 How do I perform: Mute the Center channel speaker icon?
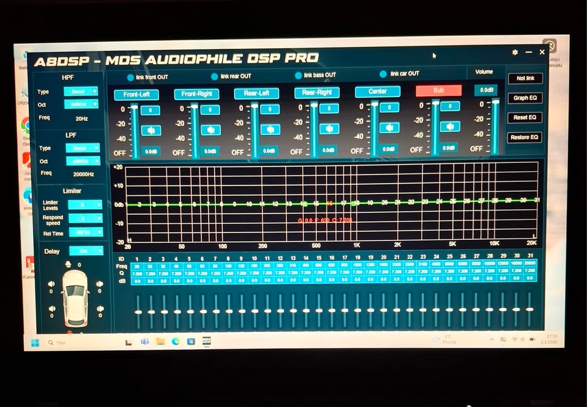(389, 128)
